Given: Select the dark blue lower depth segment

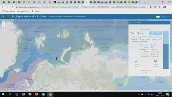Looking at the screenshot, I should 166,56.
